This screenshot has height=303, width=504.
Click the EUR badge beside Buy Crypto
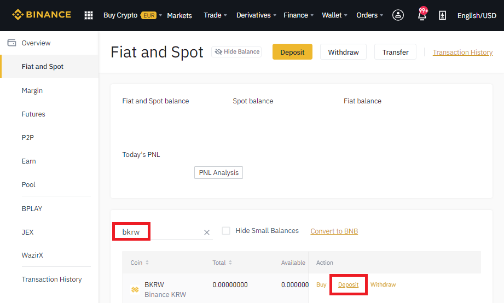pos(149,15)
